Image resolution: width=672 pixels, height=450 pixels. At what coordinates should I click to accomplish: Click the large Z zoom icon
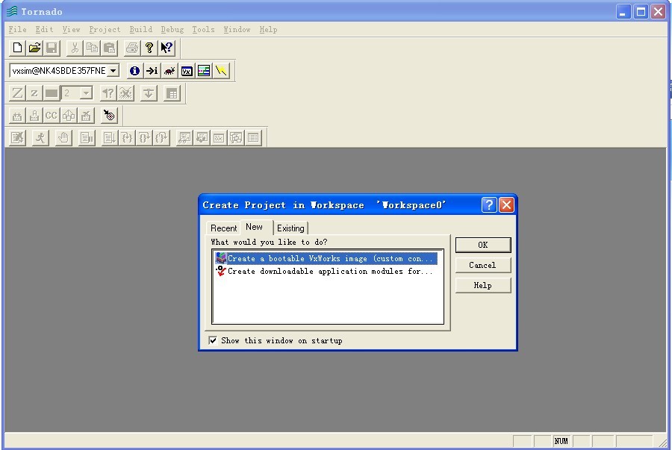point(17,93)
